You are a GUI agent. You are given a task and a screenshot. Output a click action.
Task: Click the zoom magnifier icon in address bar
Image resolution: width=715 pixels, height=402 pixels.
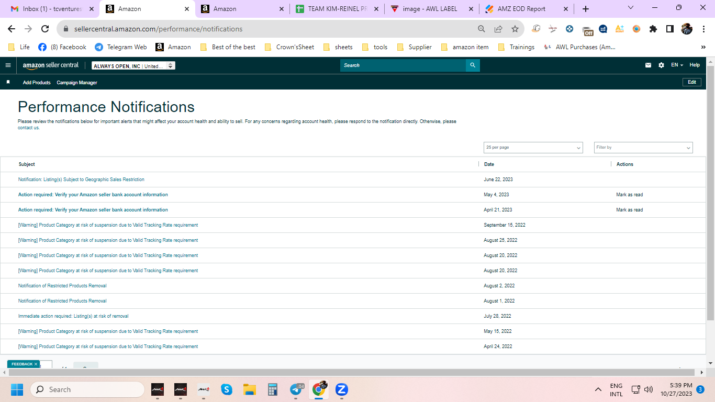point(482,29)
